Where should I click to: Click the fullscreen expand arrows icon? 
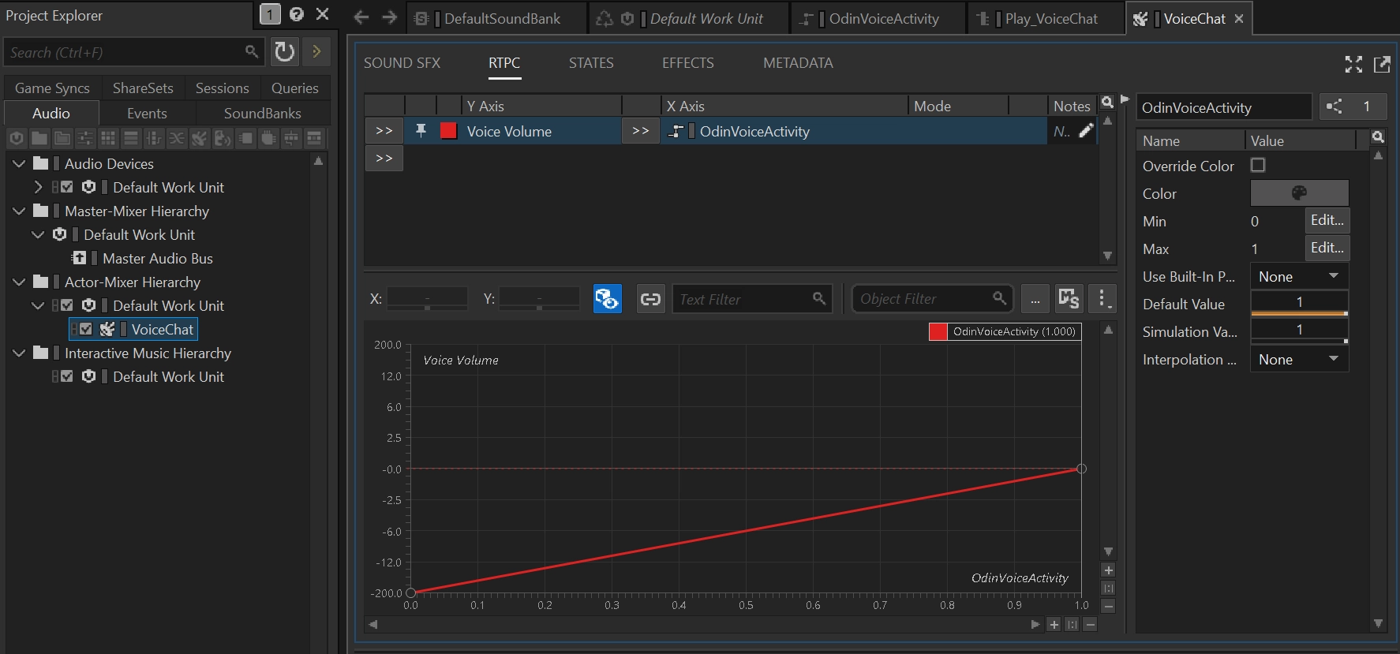point(1353,64)
